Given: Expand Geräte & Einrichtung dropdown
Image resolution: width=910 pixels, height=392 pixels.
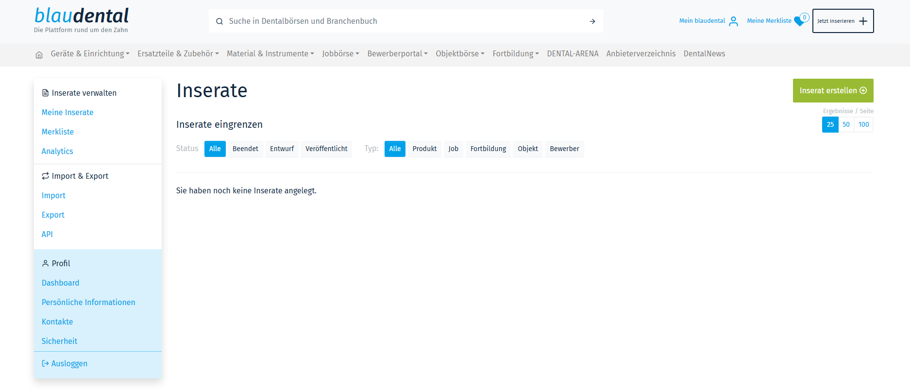Looking at the screenshot, I should (90, 54).
